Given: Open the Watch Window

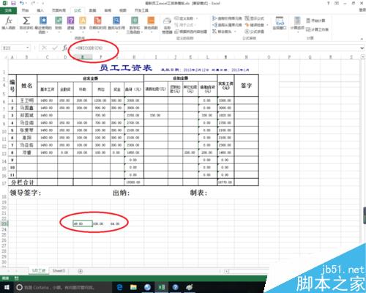Looking at the screenshot, I should pyautogui.click(x=280, y=23).
